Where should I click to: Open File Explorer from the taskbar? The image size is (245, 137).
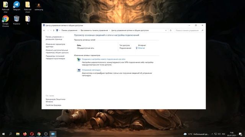click(x=18, y=134)
